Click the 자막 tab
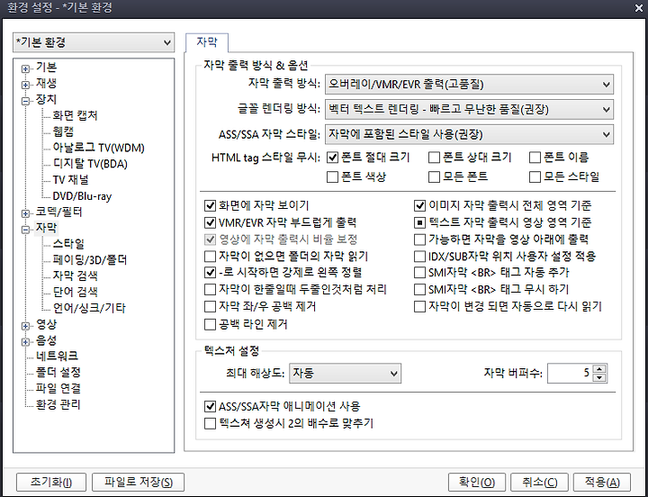This screenshot has height=497, width=648. [207, 42]
